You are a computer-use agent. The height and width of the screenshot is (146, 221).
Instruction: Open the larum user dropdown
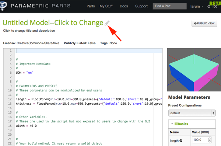[197, 7]
